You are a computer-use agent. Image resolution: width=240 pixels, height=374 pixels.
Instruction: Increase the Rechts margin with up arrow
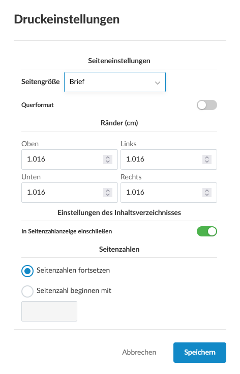207,191
